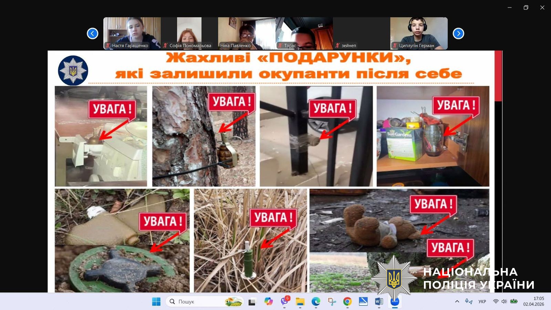This screenshot has height=310, width=551.
Task: Open Viber with 6 unread notifications
Action: 284,302
